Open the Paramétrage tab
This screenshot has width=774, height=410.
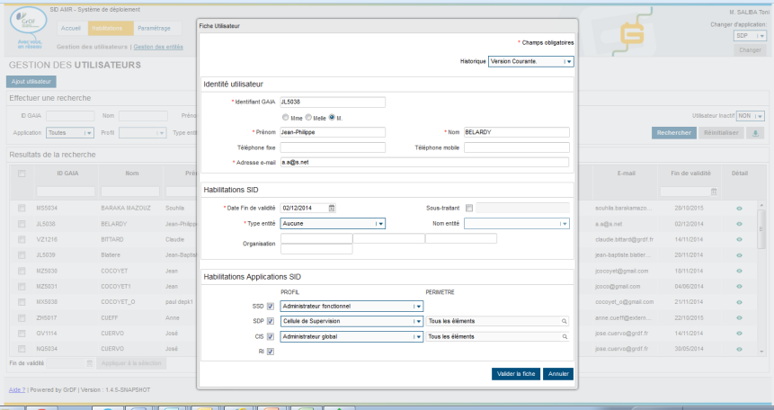[x=154, y=28]
